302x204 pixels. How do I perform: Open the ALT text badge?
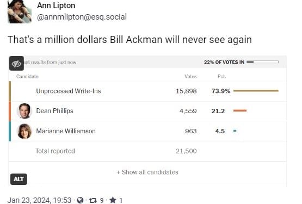(x=19, y=179)
